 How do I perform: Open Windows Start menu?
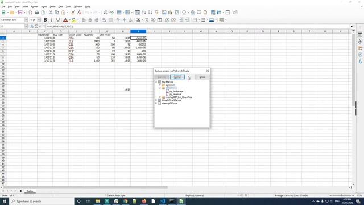point(5,201)
